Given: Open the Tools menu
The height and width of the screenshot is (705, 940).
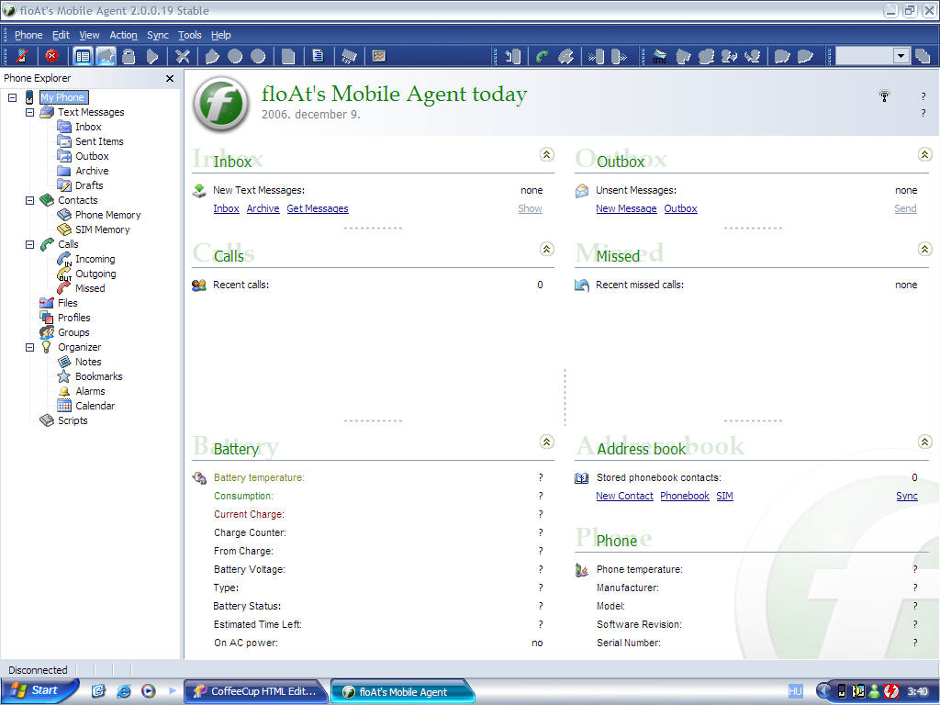Looking at the screenshot, I should (189, 35).
